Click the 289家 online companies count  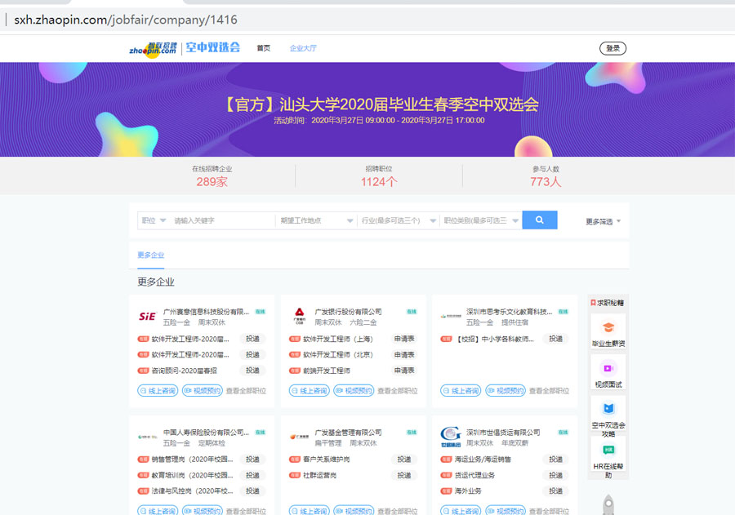coord(212,182)
